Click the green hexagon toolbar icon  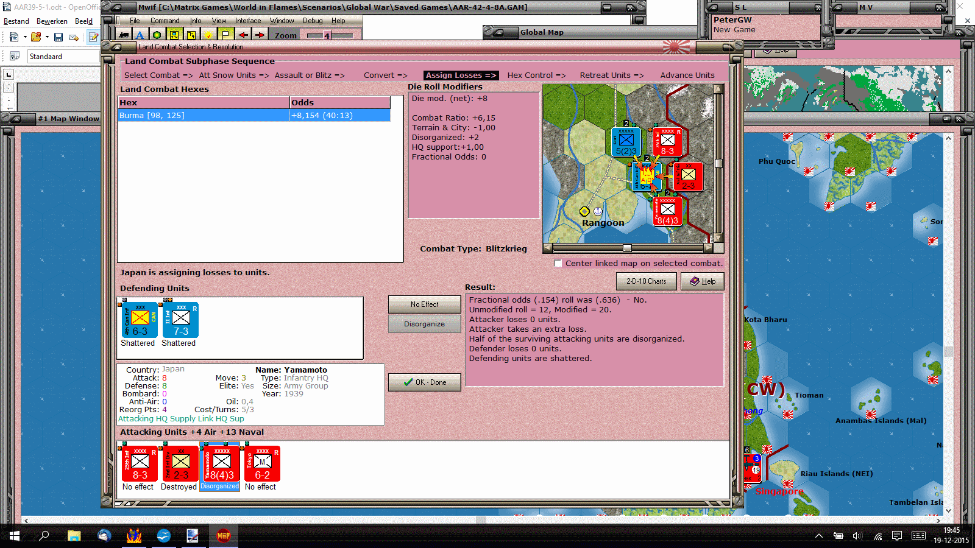coord(157,35)
